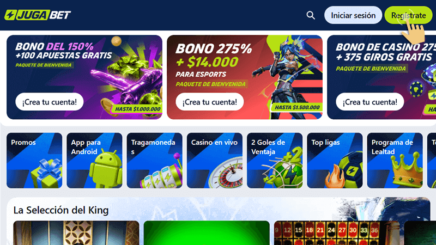Click ¡Crea tu cuenta! on 150% bonus banner
Image resolution: width=436 pixels, height=245 pixels.
tap(50, 102)
